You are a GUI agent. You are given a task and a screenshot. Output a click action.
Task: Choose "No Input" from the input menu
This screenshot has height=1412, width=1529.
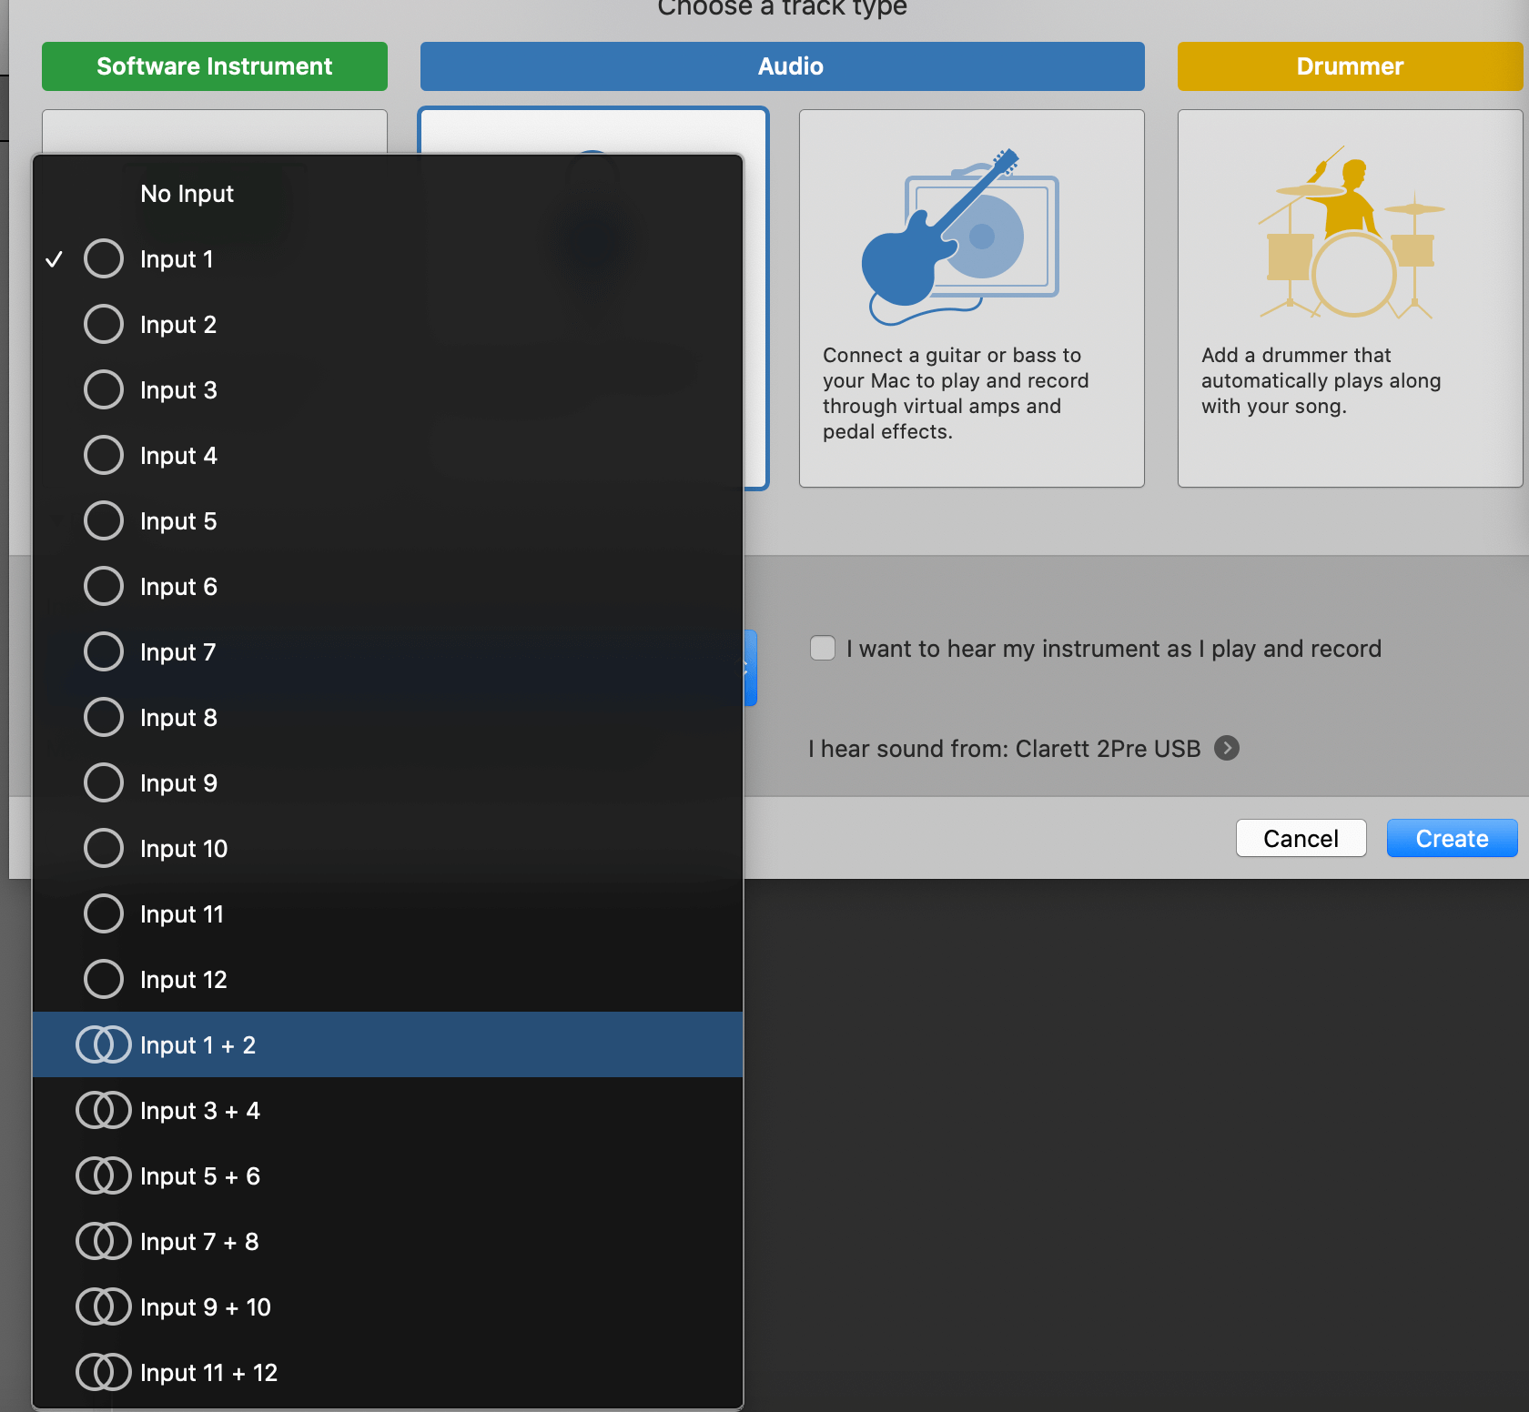click(187, 193)
